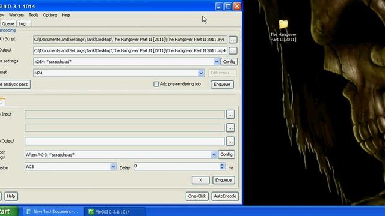The width and height of the screenshot is (385, 216).
Task: Minimize the MeGUI window
Action: point(219,7)
